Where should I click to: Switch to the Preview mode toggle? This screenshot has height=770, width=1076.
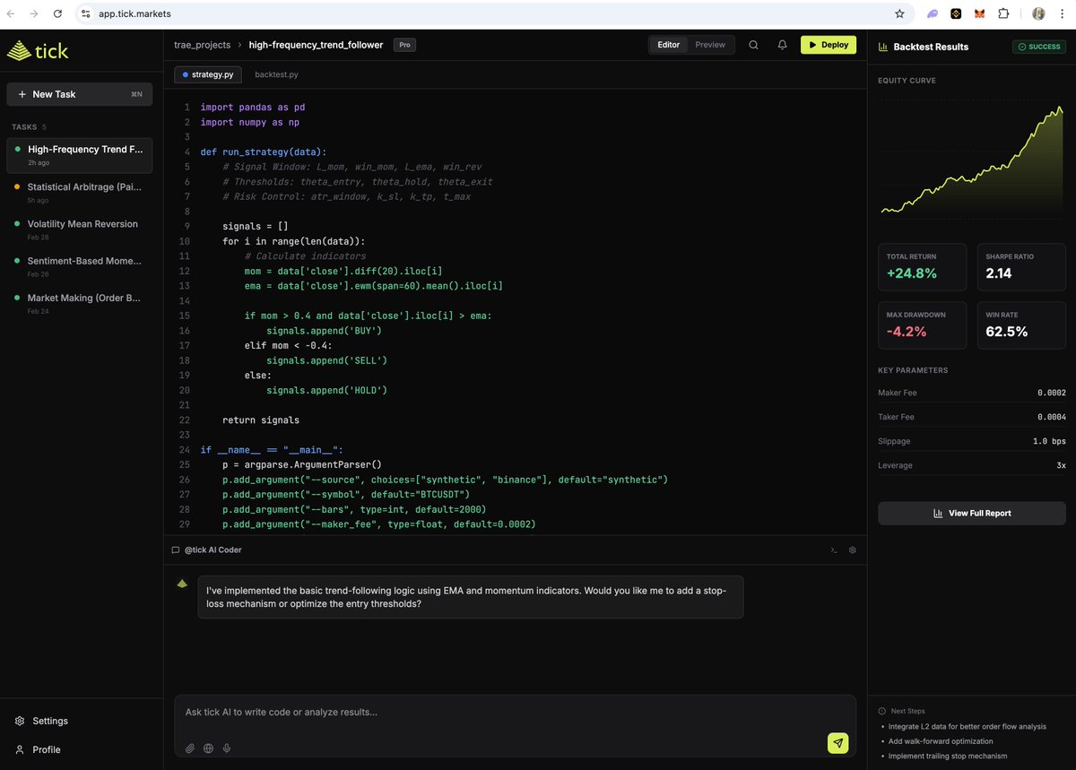[x=710, y=44]
